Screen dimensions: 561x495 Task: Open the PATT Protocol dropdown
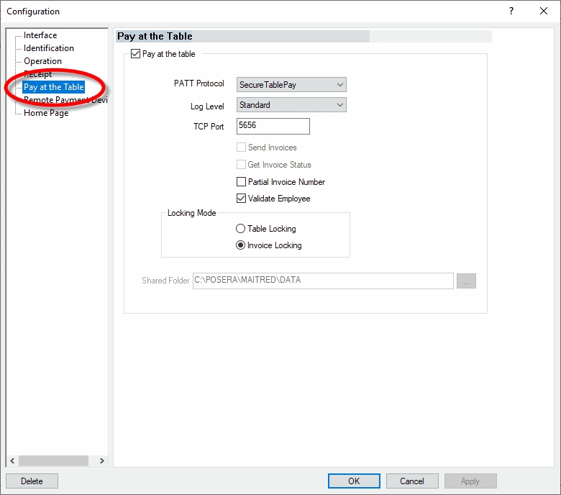coord(291,85)
